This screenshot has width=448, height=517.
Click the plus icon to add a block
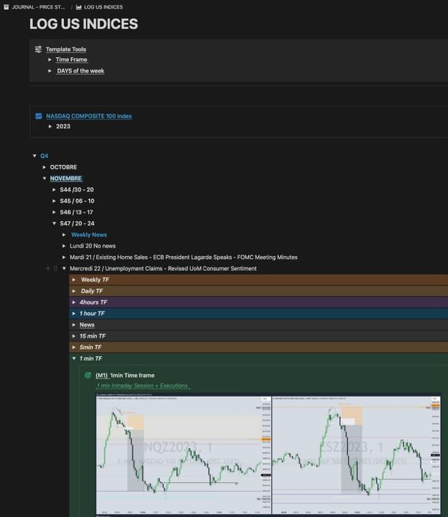48,268
